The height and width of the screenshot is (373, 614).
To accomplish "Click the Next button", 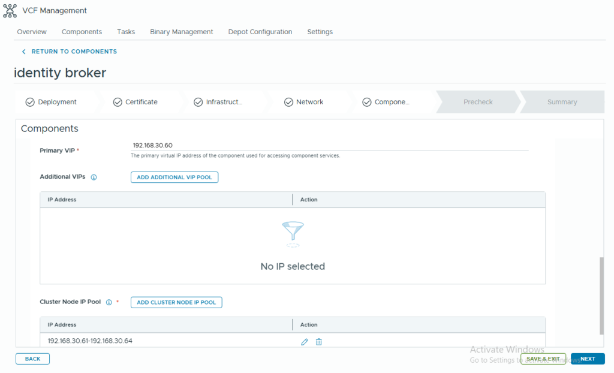I will (588, 359).
